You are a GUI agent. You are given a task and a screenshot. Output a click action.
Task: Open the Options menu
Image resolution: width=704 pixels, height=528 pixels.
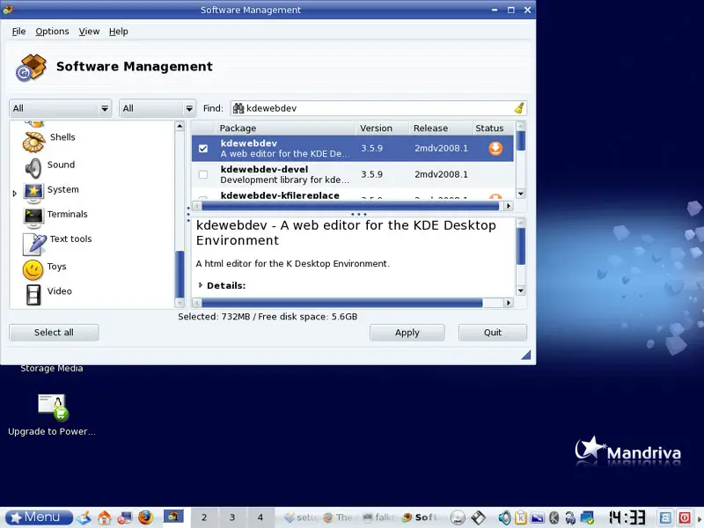(52, 32)
